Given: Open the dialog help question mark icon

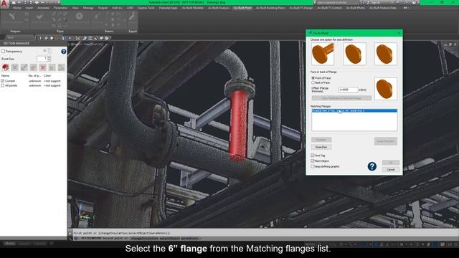Looking at the screenshot, I should pyautogui.click(x=372, y=166).
